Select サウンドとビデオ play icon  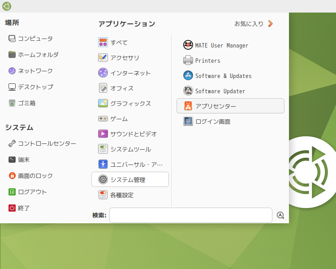(103, 134)
